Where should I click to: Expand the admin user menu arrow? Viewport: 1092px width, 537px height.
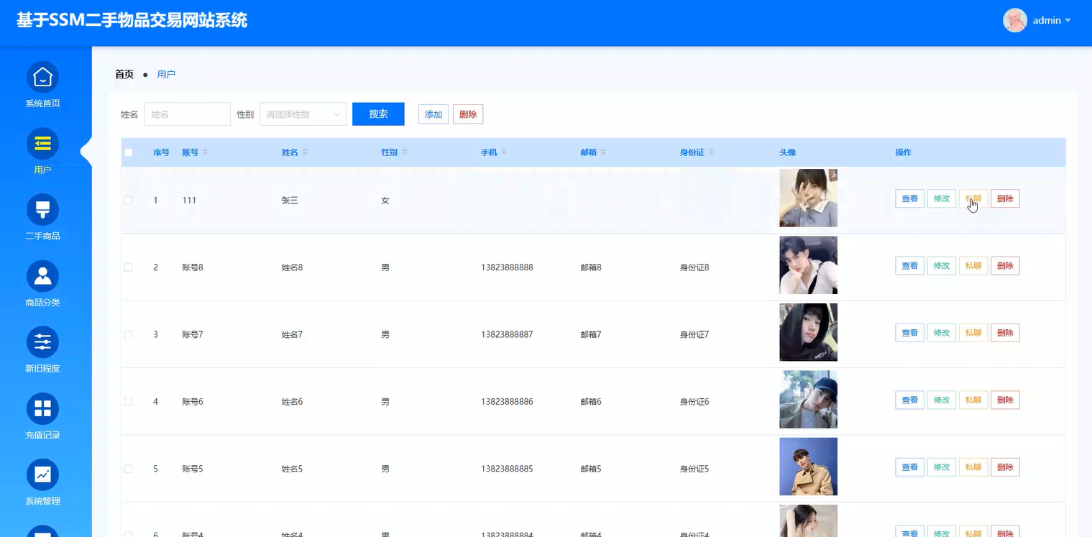(x=1068, y=20)
